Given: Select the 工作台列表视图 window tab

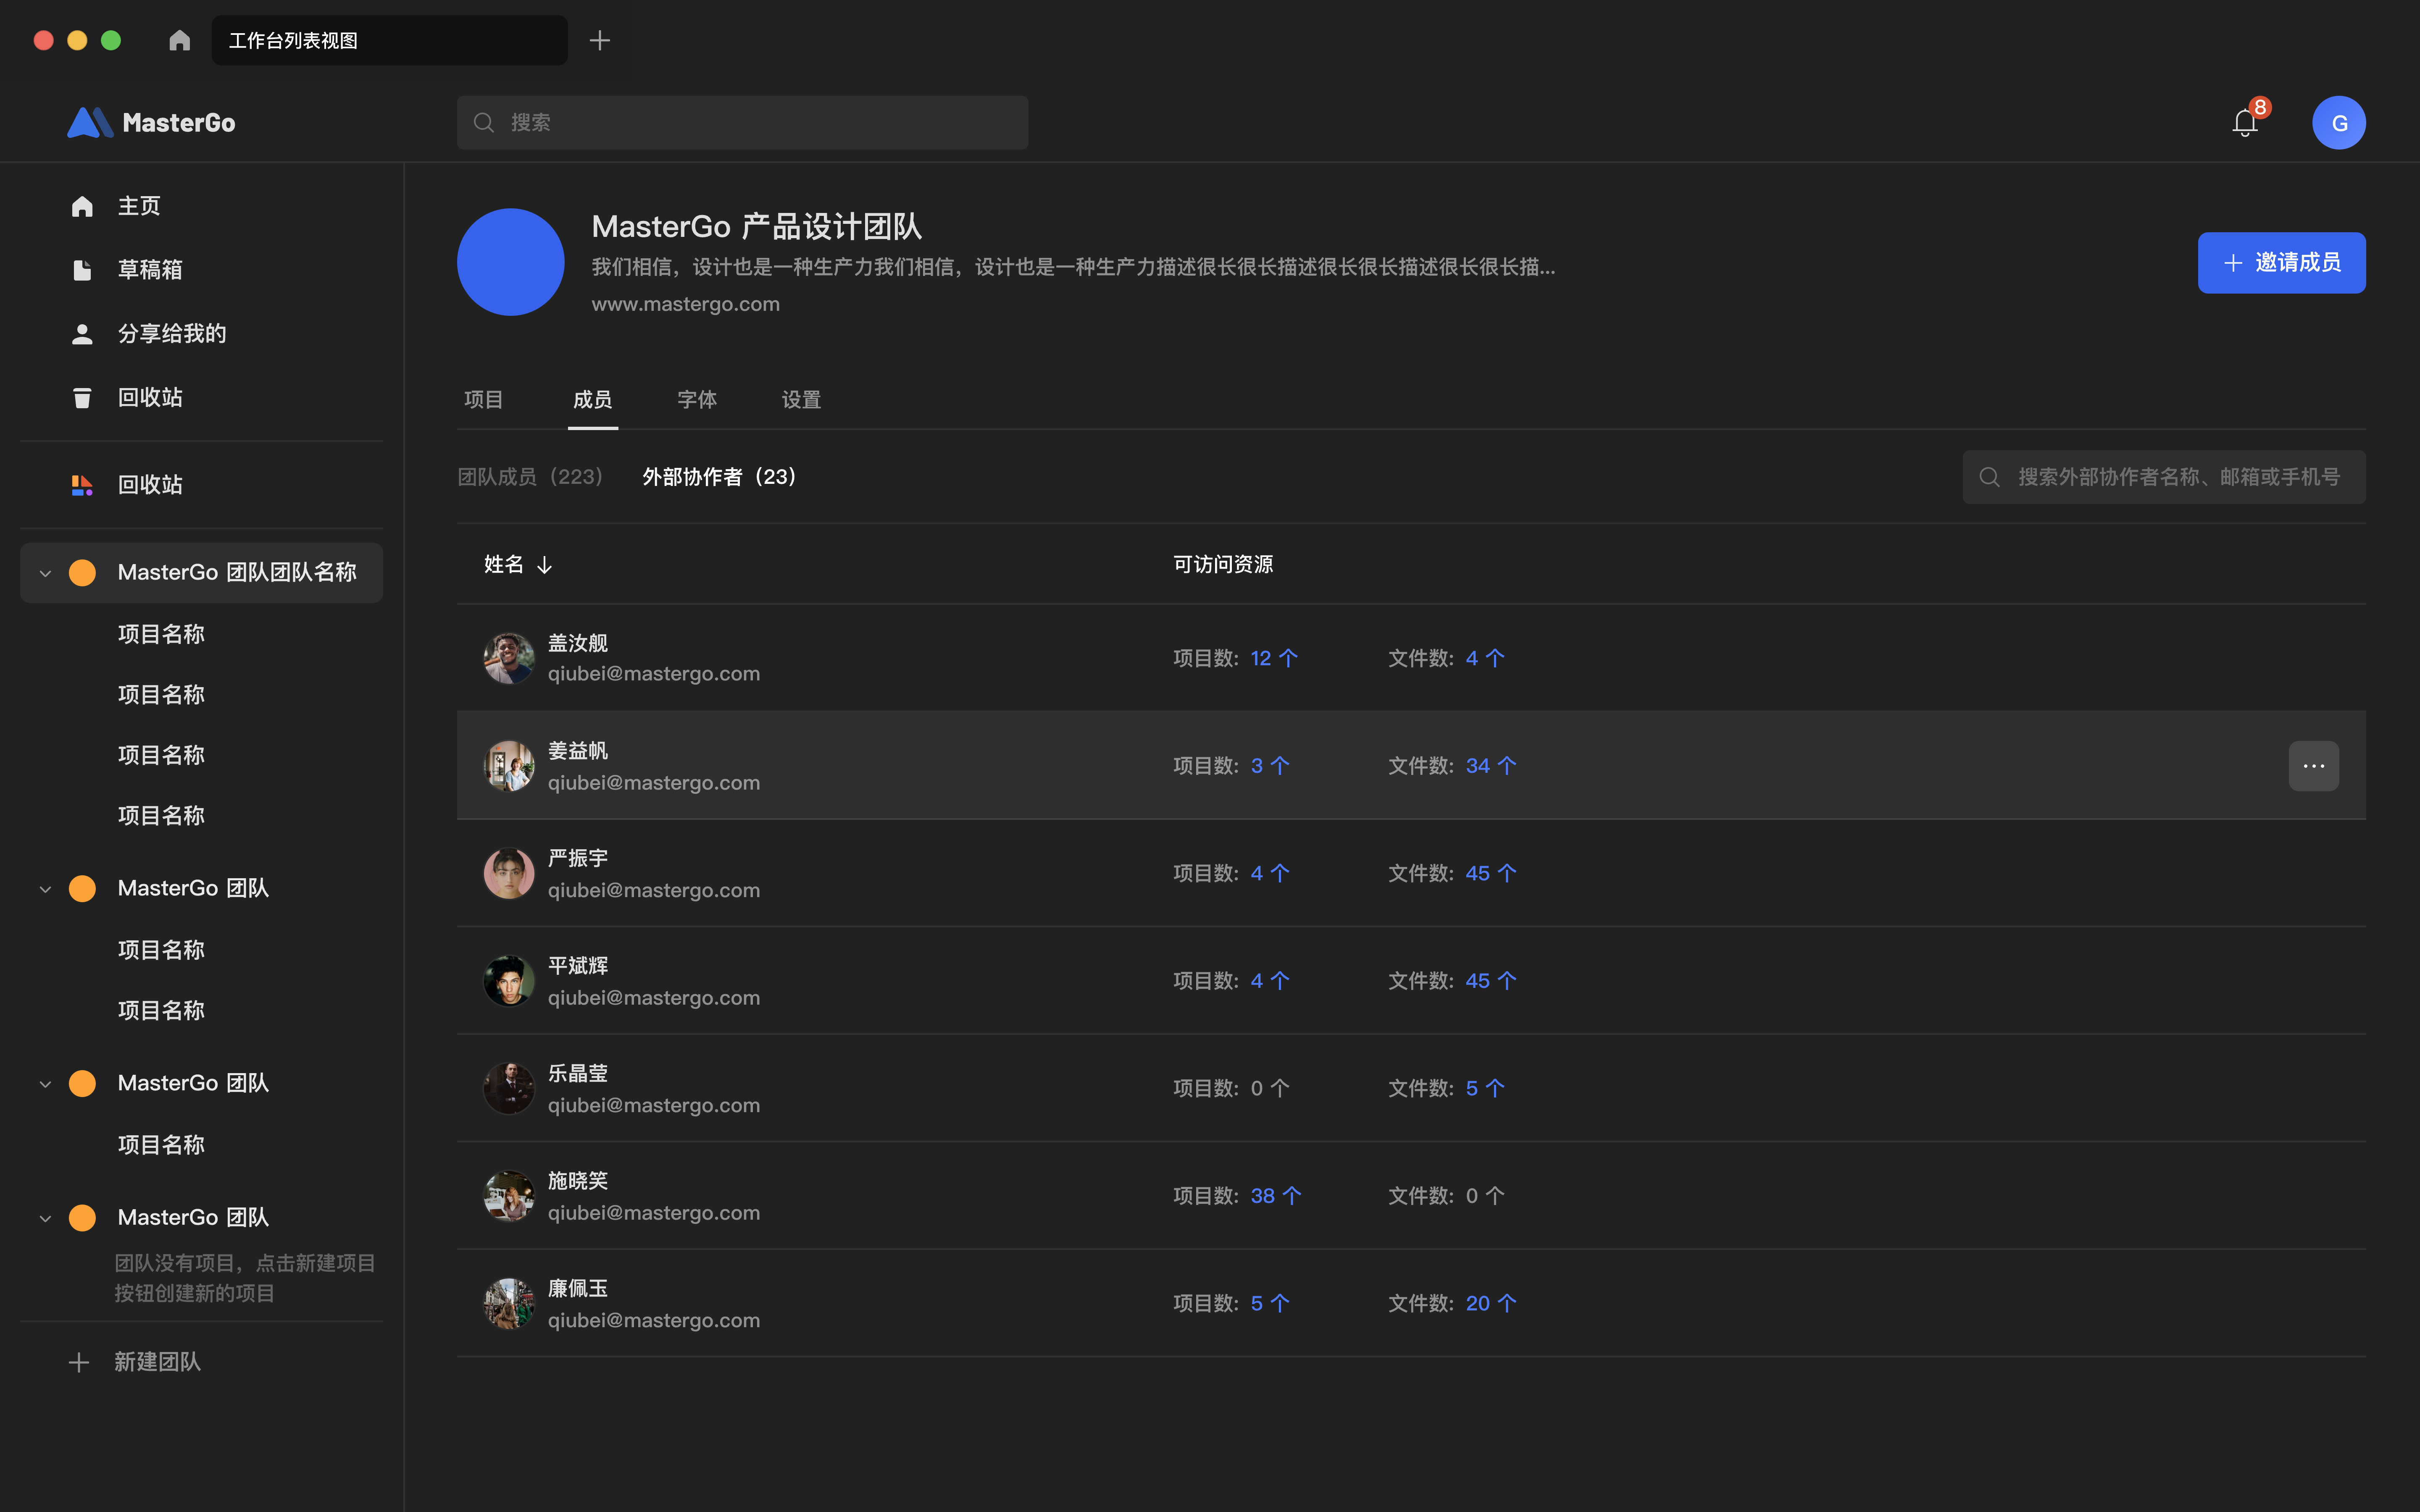Looking at the screenshot, I should [x=390, y=40].
